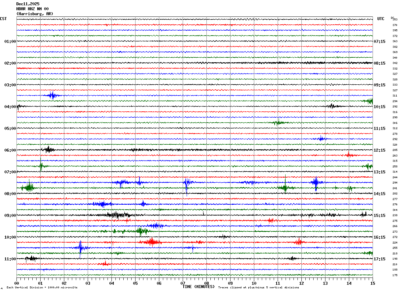Screen dimensions: 399x292
Task: Click the 08:15 UTC time label
Action: tap(379, 63)
